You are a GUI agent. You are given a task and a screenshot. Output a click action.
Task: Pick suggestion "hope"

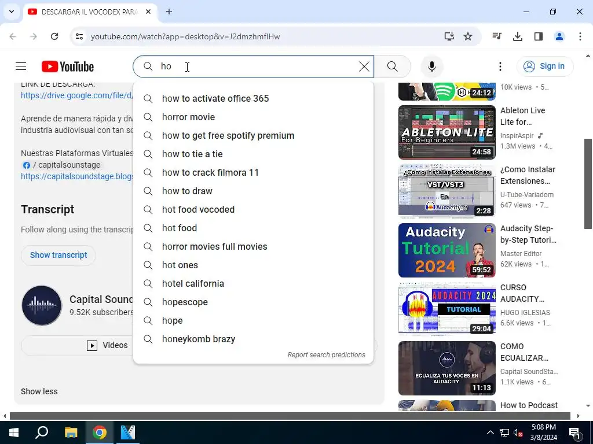pos(254,320)
